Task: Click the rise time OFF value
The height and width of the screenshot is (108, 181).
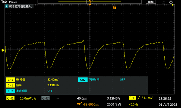Action: click(50, 91)
